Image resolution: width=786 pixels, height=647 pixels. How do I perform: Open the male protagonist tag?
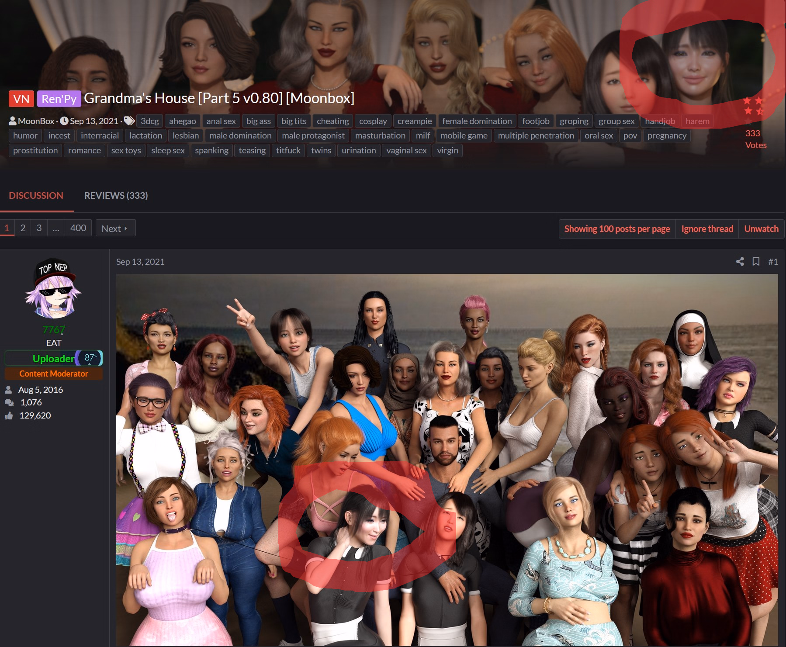(313, 135)
